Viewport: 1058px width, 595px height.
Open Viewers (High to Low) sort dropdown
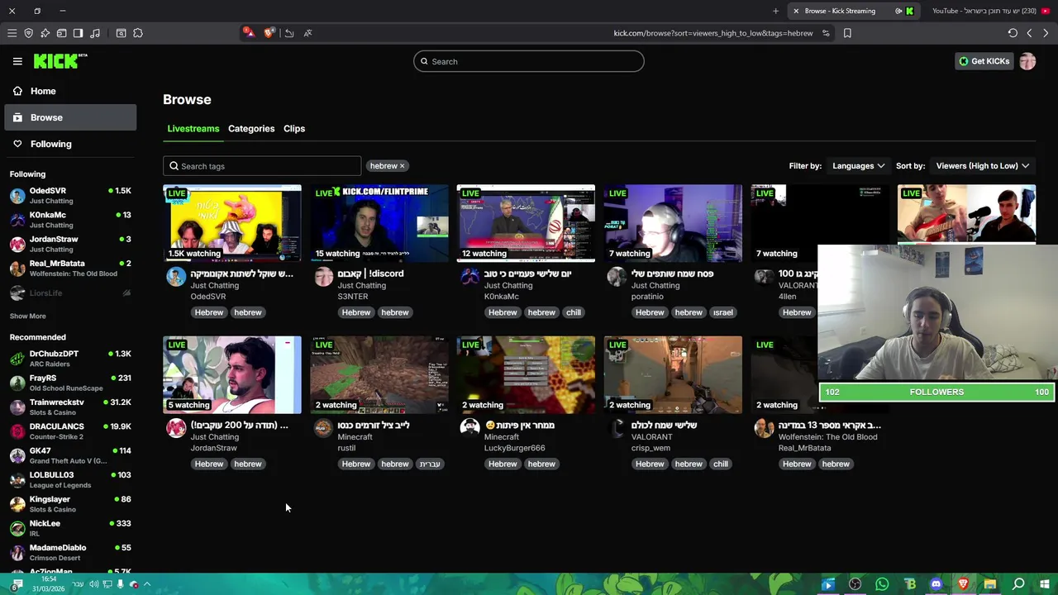(x=982, y=166)
